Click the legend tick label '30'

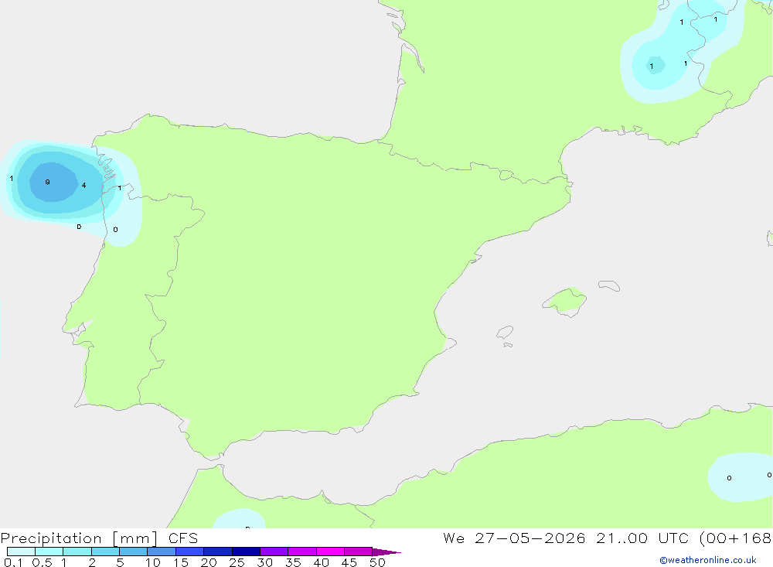(264, 562)
